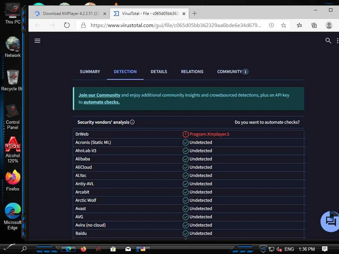Open Firefox from the taskbar

[x=83, y=249]
